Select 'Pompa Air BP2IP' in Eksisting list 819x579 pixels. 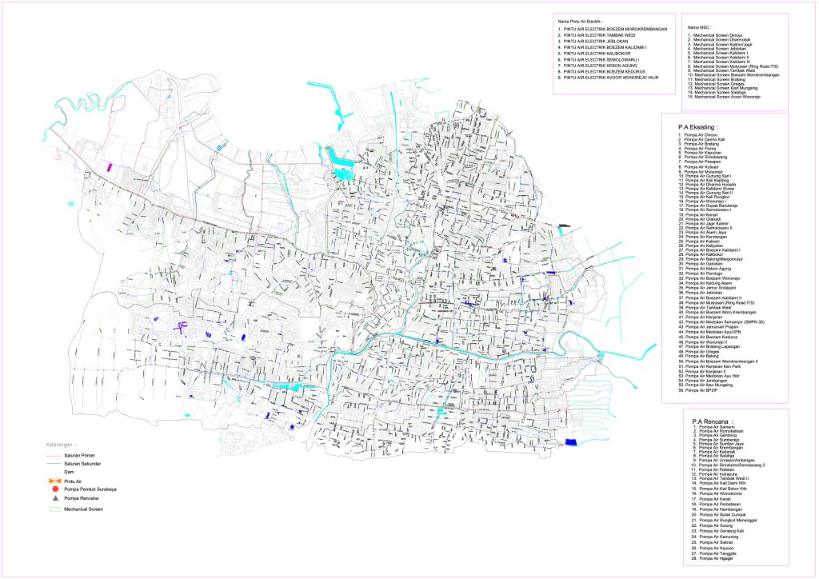tap(694, 390)
